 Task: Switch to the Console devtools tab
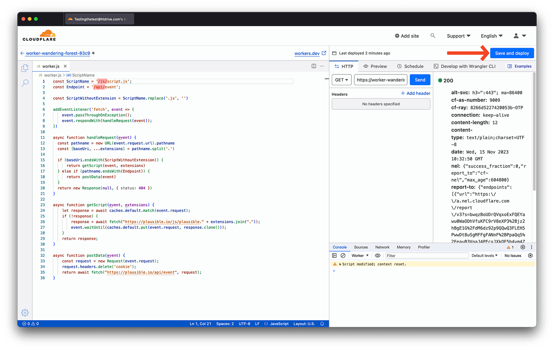point(340,247)
